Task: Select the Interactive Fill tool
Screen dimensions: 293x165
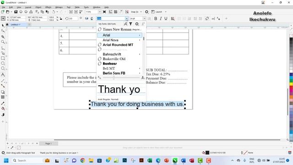Action: tap(3, 109)
